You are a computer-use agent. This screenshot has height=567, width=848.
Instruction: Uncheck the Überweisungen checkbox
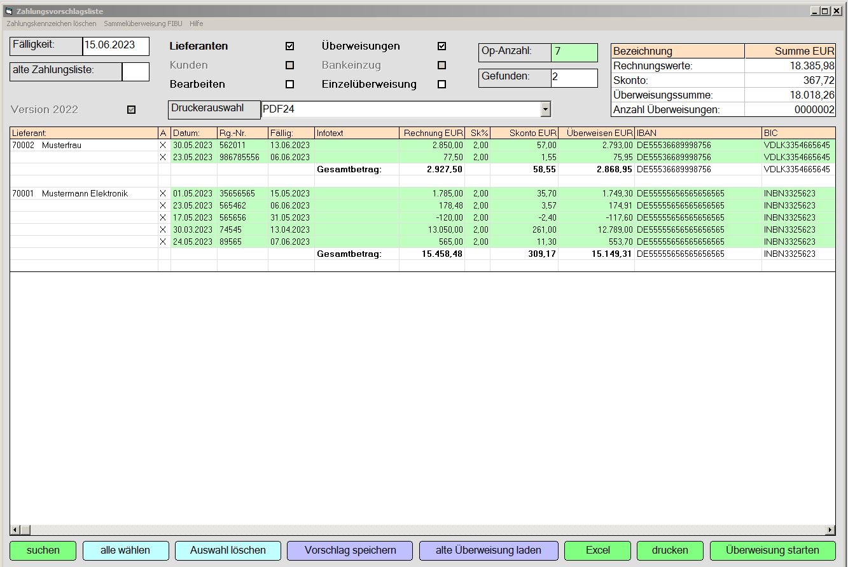click(442, 46)
